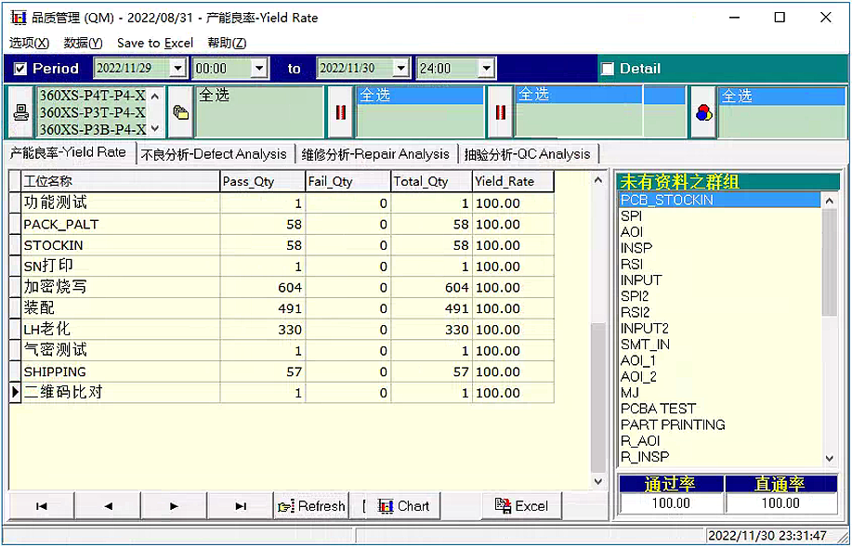852x547 pixels.
Task: Click the colored circles icon in filter bar
Action: pos(703,112)
